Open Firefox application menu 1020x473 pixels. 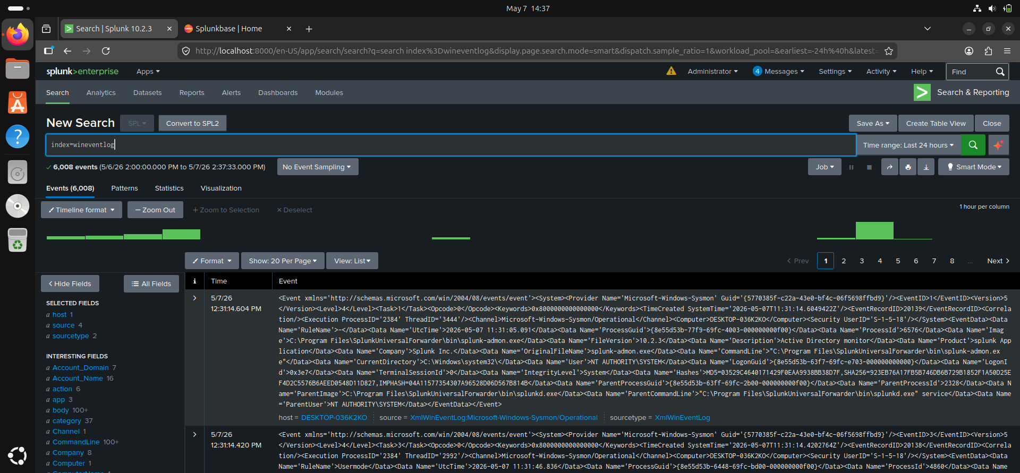(x=1007, y=51)
